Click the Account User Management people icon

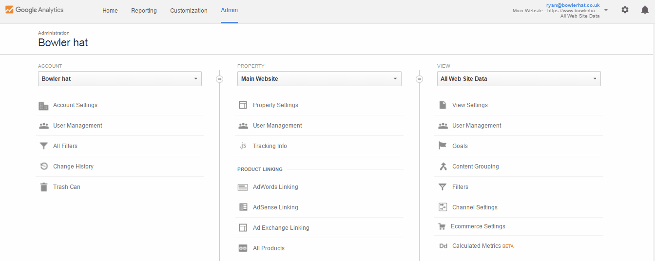click(x=44, y=126)
